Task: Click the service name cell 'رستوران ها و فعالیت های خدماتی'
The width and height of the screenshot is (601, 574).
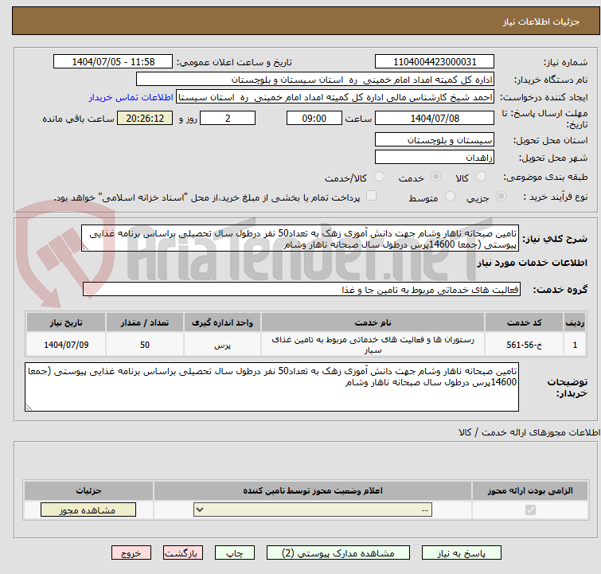Action: (x=373, y=345)
